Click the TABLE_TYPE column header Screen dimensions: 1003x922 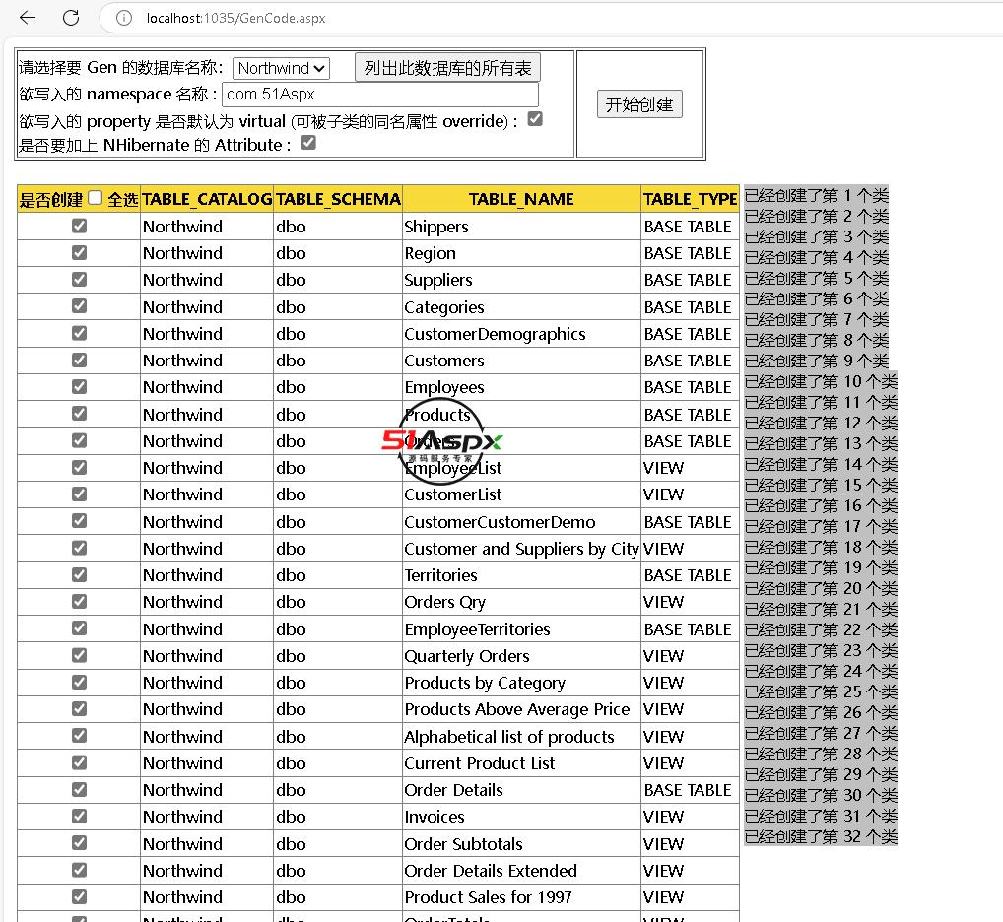click(x=691, y=200)
